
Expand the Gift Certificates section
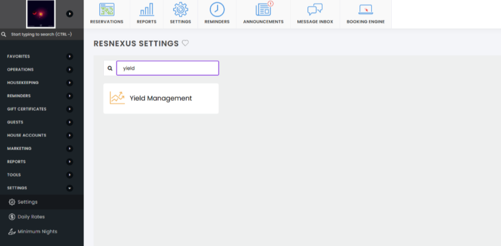tap(70, 109)
